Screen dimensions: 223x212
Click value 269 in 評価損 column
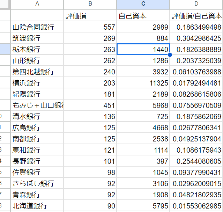tap(90, 38)
